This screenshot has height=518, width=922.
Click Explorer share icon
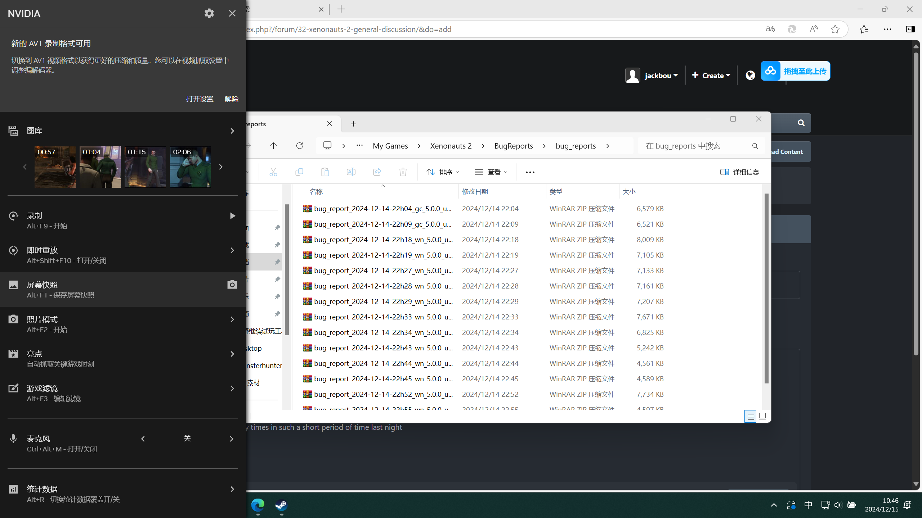[377, 172]
